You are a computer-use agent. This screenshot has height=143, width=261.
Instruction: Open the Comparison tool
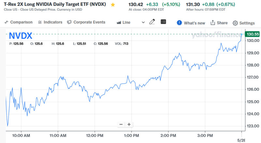point(18,22)
